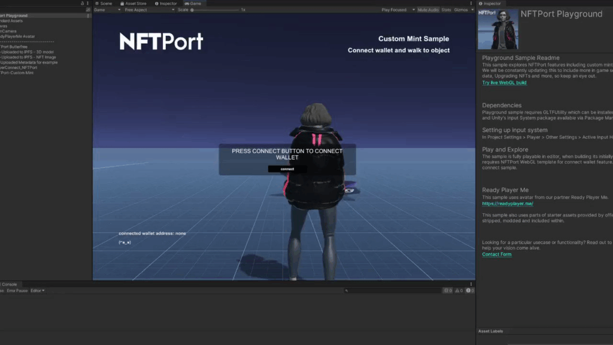Viewport: 613px width, 345px height.
Task: Select Standard Assets in hierarchy
Action: (x=11, y=21)
